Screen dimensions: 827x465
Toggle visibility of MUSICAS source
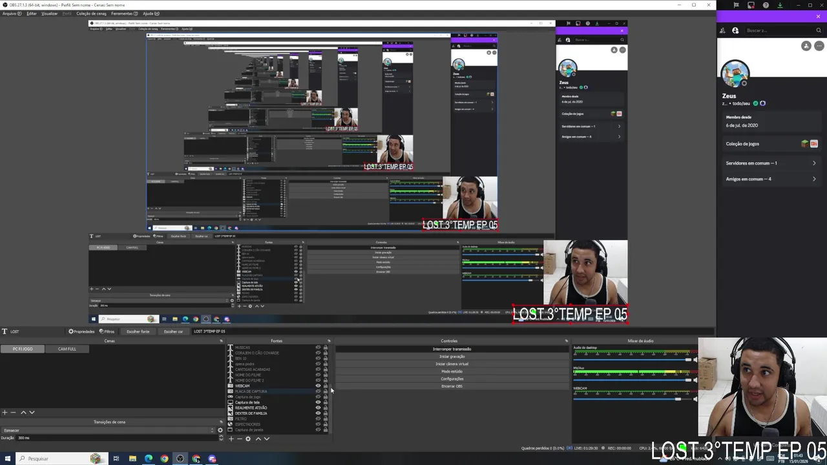[318, 347]
